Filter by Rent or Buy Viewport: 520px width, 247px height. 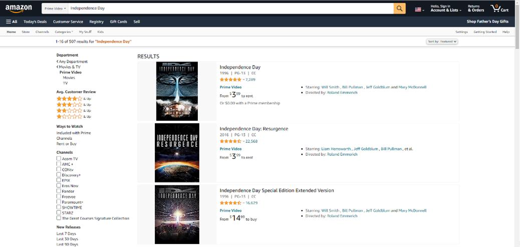66,144
